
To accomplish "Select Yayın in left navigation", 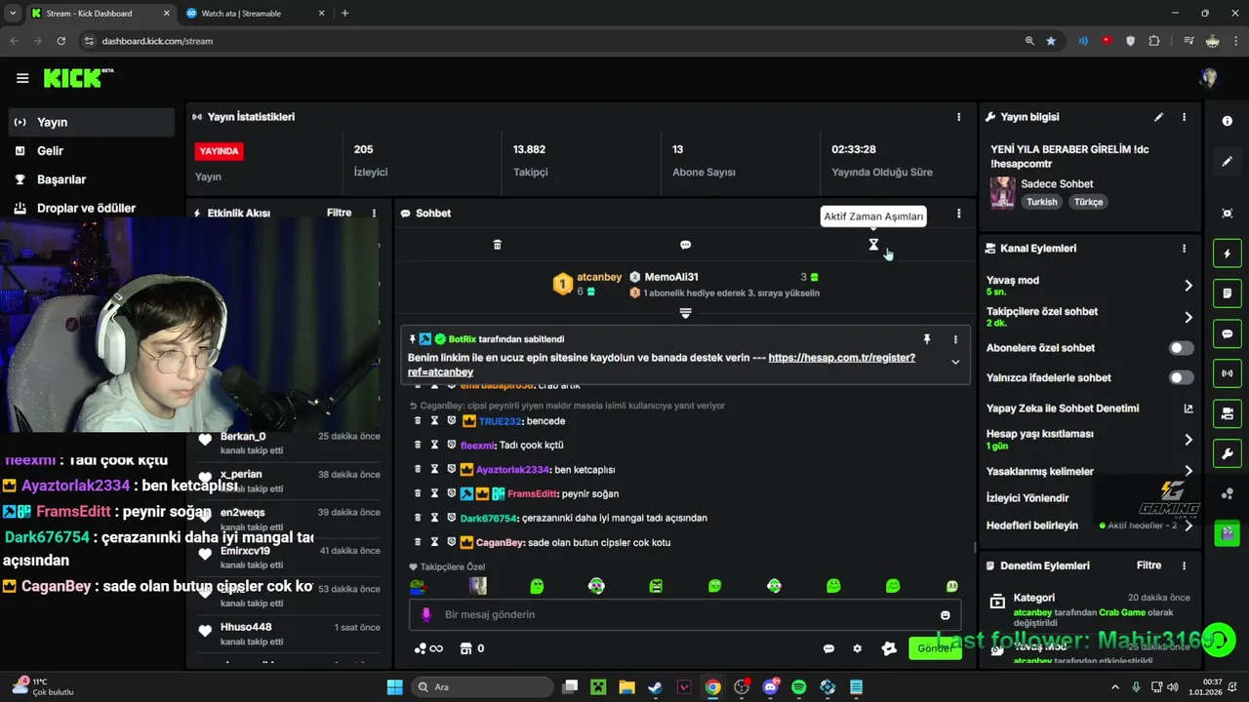I will click(x=92, y=122).
